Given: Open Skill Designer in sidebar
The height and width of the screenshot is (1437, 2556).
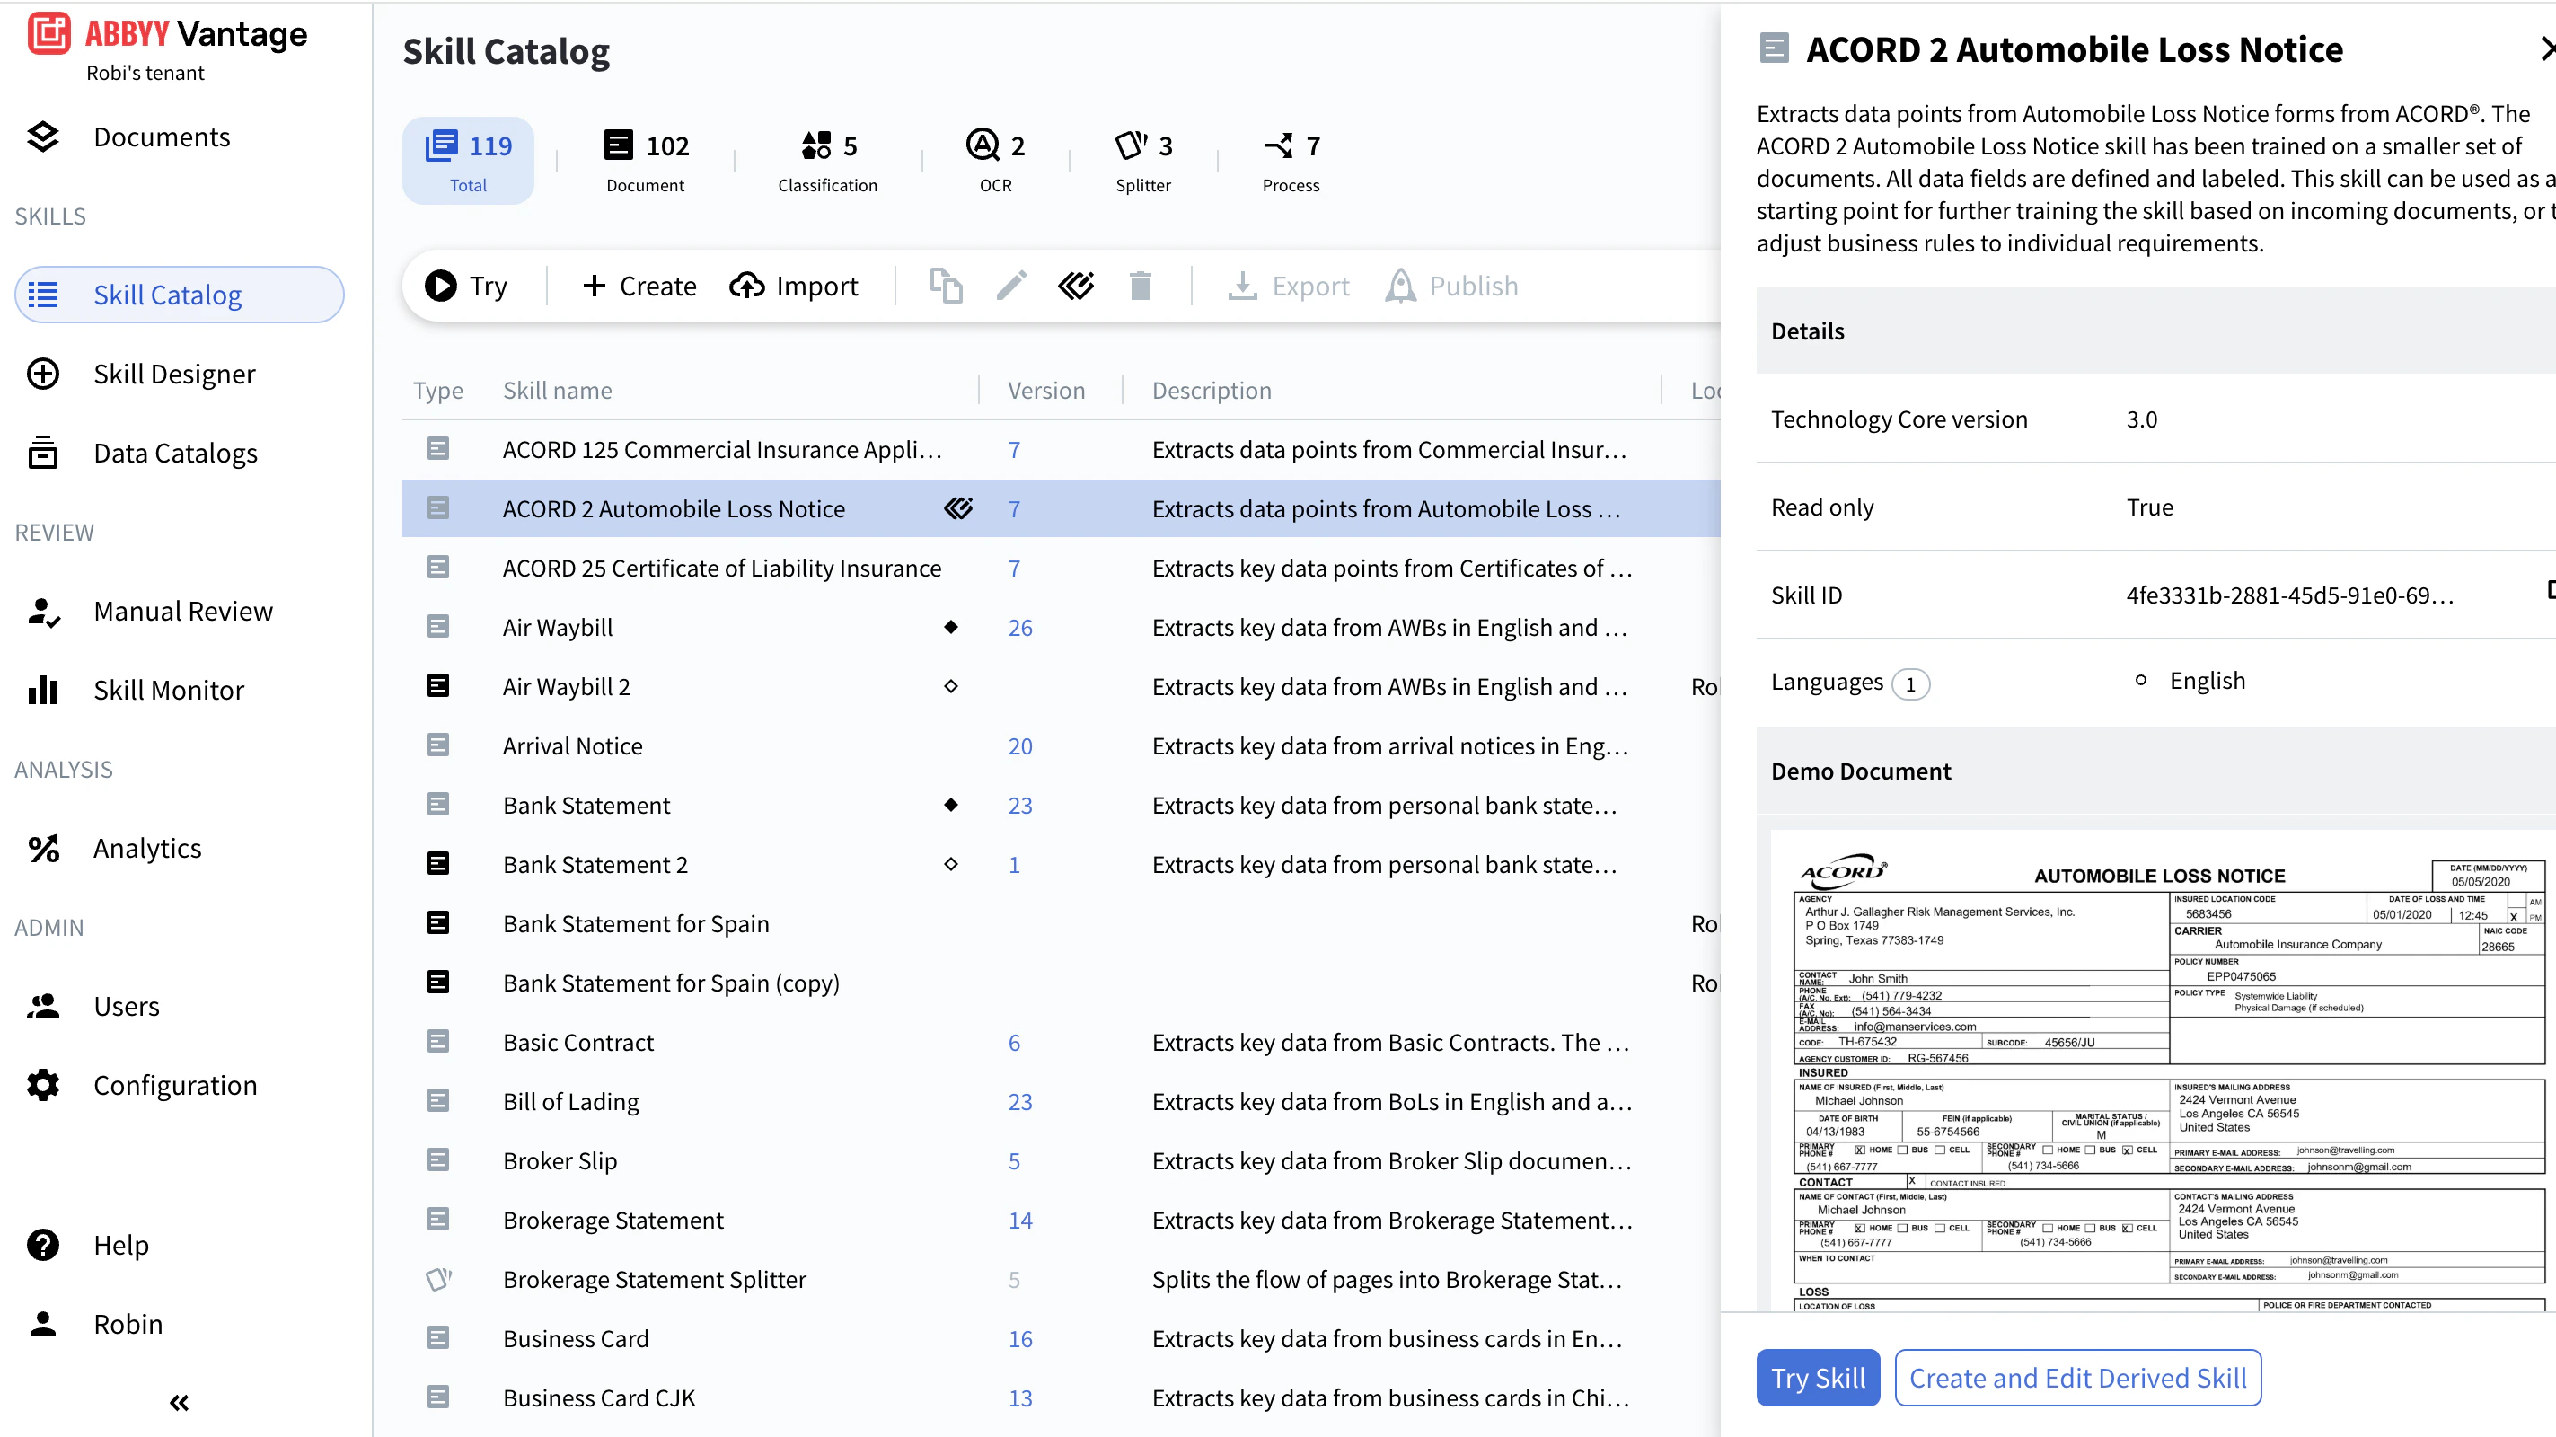Looking at the screenshot, I should tap(174, 375).
